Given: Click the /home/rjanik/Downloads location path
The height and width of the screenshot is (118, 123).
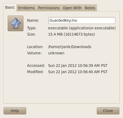Looking at the screenshot, I should (x=70, y=47).
